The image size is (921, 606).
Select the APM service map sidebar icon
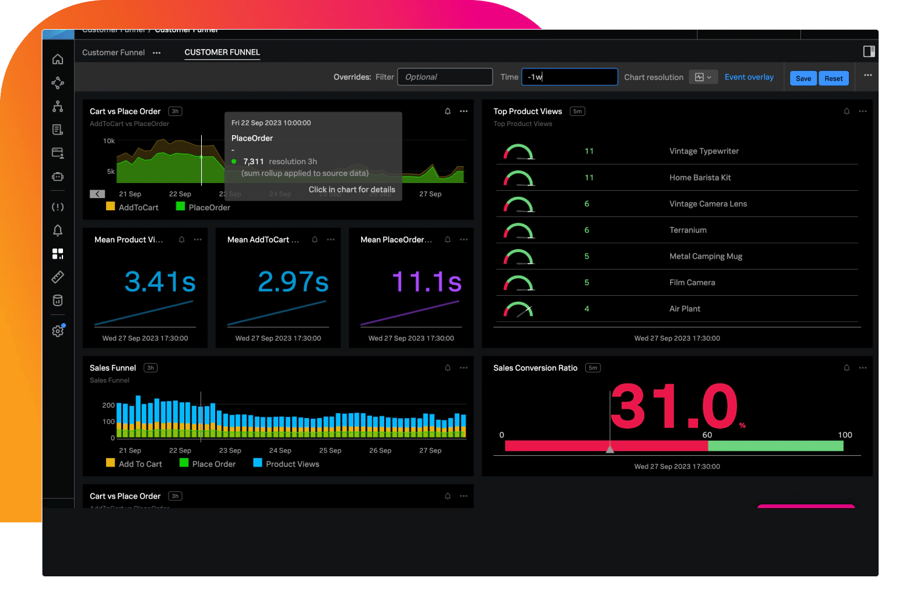click(x=58, y=82)
